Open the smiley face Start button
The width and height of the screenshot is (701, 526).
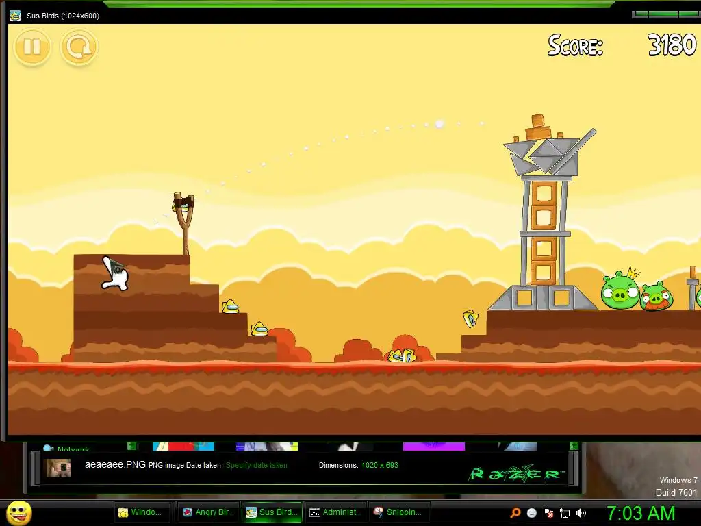[x=19, y=513]
